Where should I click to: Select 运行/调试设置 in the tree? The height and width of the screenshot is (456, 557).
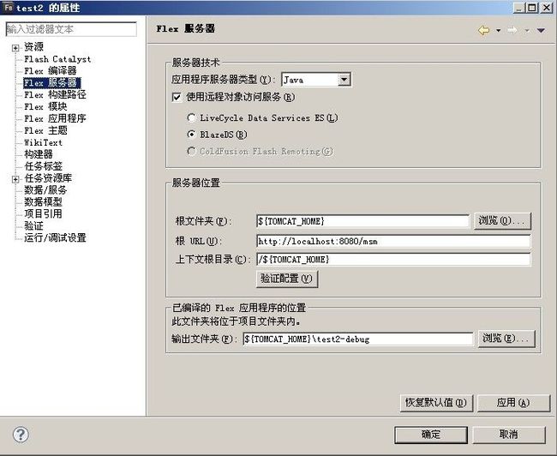point(55,237)
